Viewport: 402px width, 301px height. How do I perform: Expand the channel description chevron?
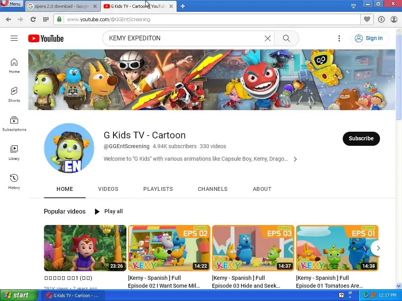point(295,159)
